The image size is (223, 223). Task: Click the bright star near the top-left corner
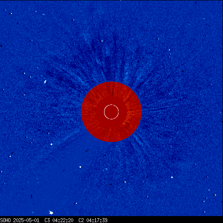tap(11, 14)
